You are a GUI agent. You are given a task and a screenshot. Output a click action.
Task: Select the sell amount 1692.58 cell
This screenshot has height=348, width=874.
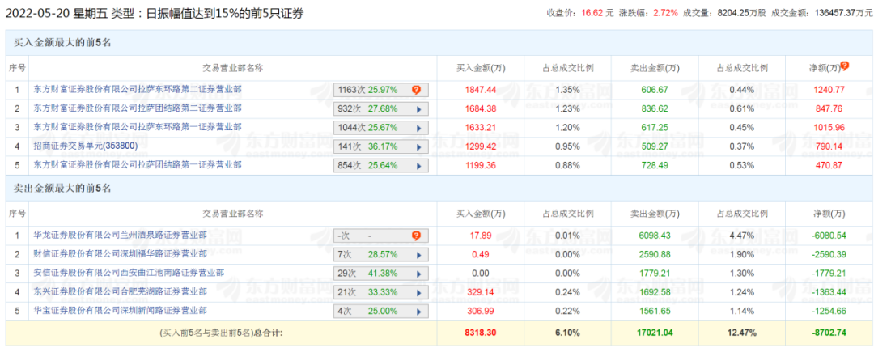[655, 293]
